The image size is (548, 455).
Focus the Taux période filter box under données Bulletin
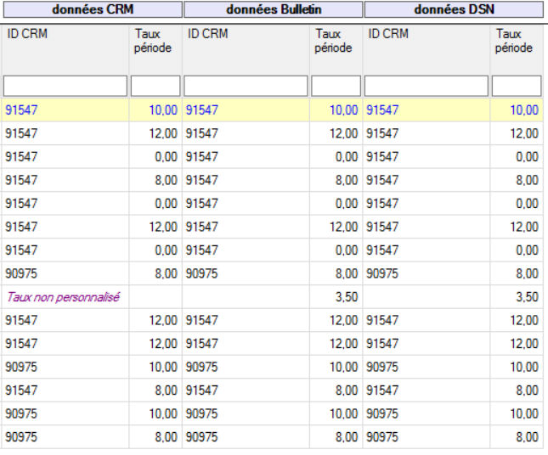coord(336,86)
